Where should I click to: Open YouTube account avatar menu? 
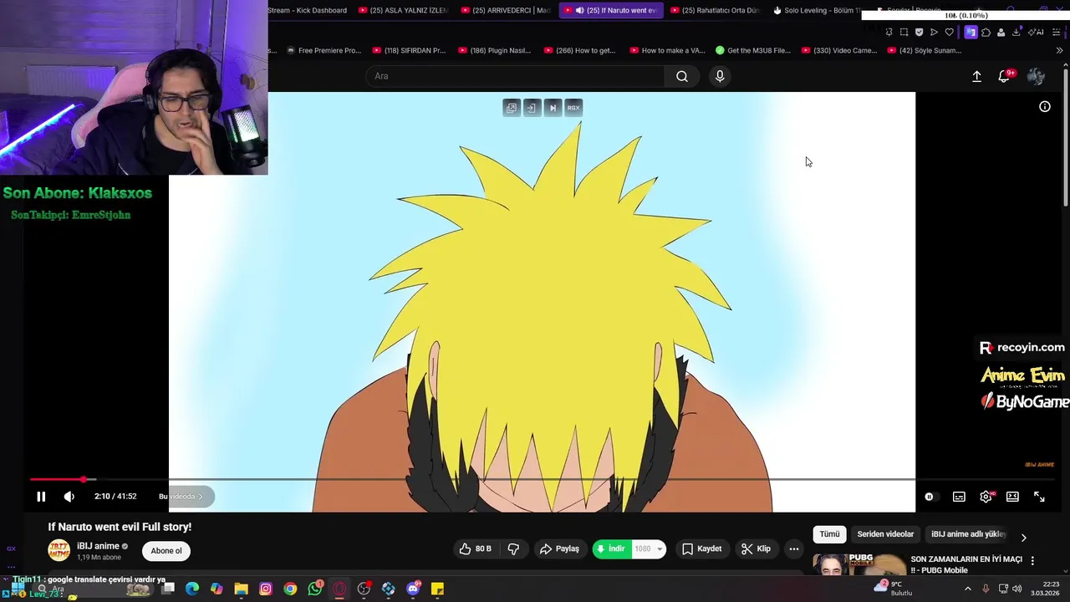click(x=1036, y=76)
